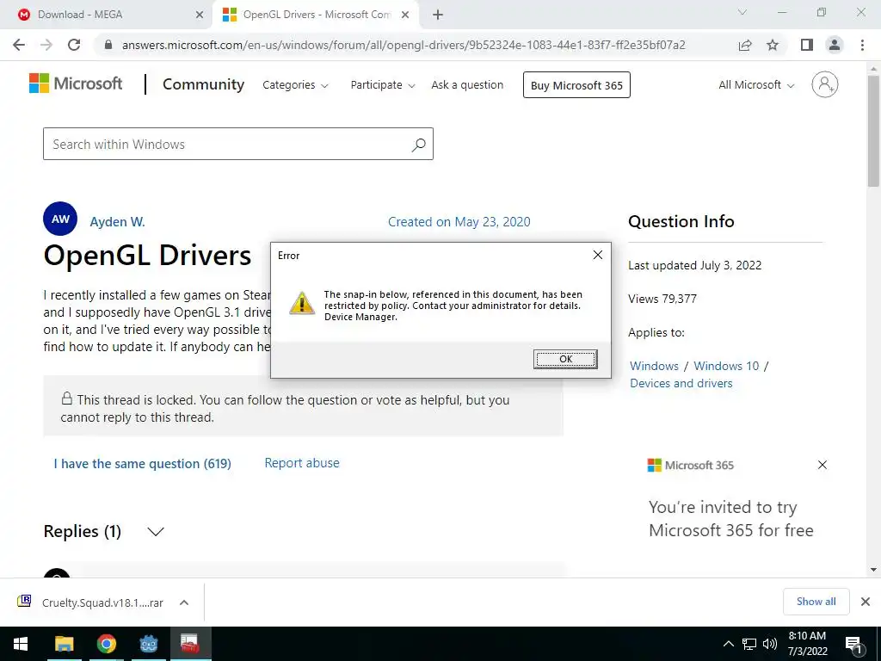Click the page vertical scrollbar thumb

point(873,131)
